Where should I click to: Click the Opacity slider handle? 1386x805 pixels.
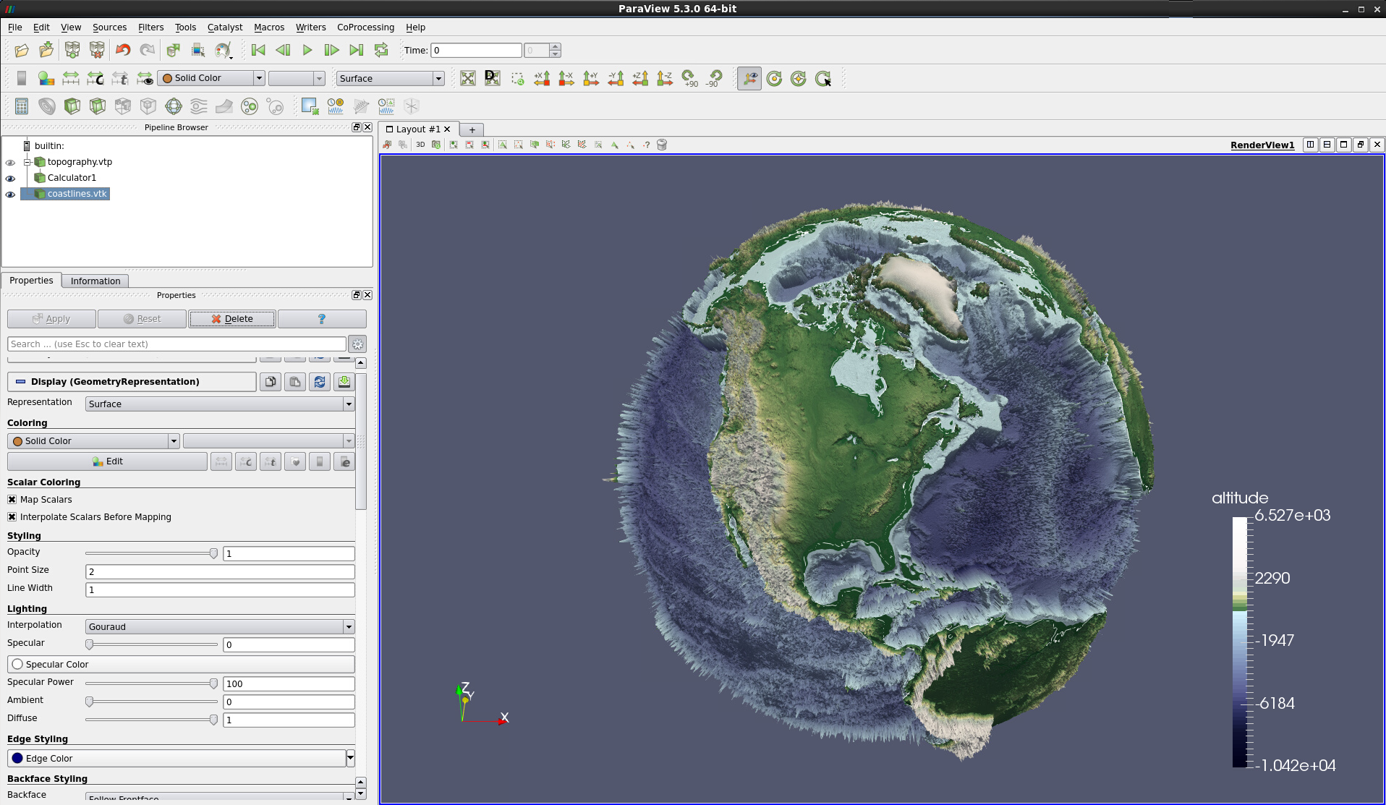(213, 553)
